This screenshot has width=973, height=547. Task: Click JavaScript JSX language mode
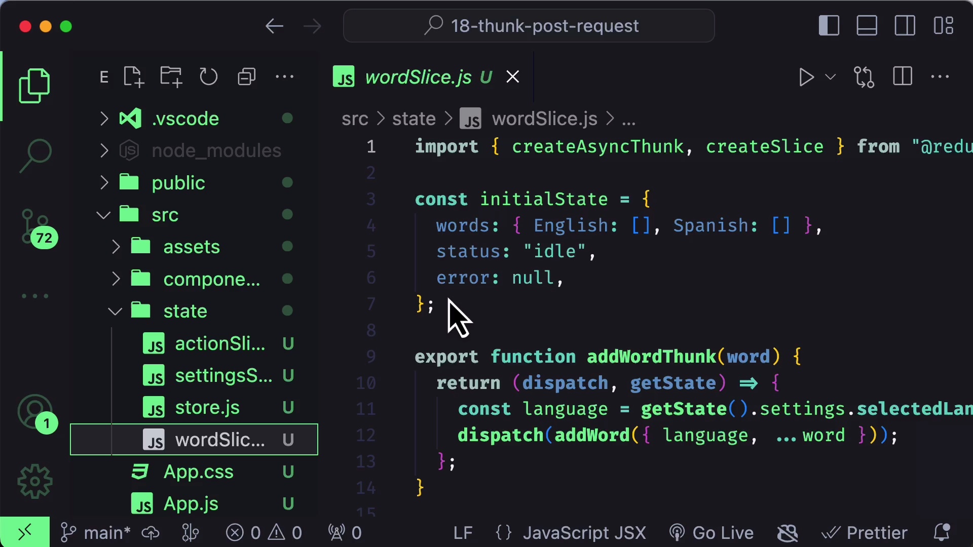pyautogui.click(x=584, y=533)
